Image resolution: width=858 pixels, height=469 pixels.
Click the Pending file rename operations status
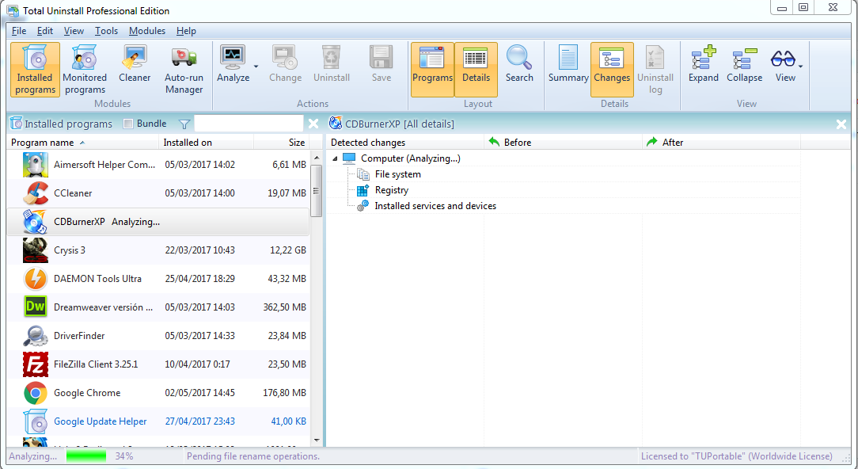coord(253,456)
